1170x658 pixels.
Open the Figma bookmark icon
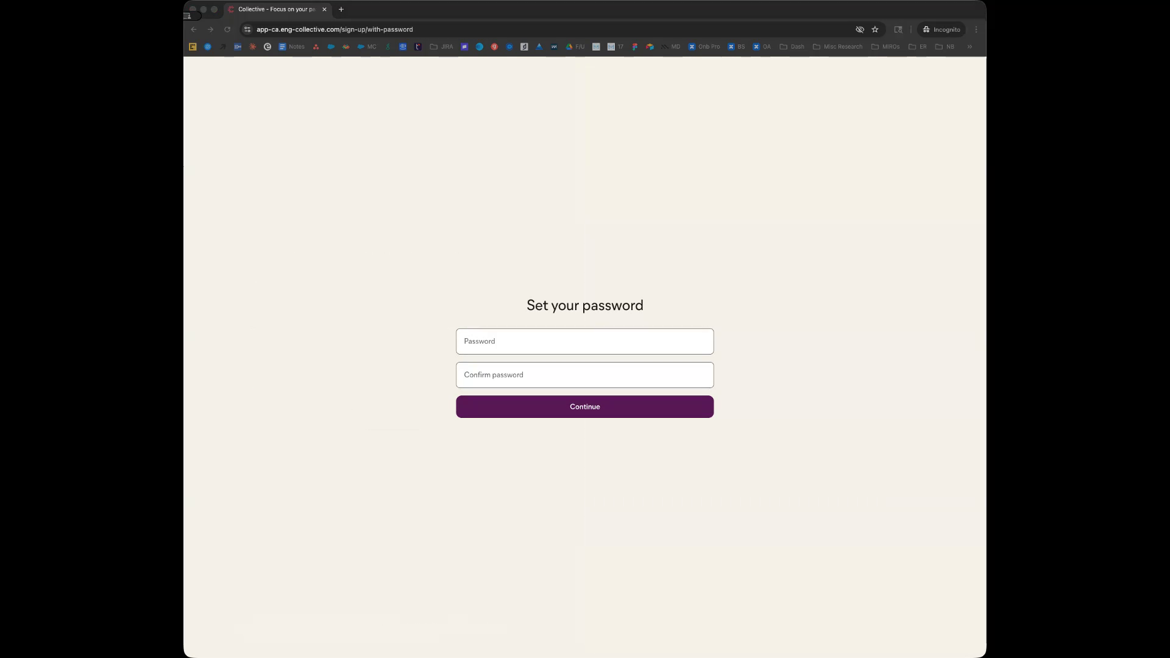635,46
